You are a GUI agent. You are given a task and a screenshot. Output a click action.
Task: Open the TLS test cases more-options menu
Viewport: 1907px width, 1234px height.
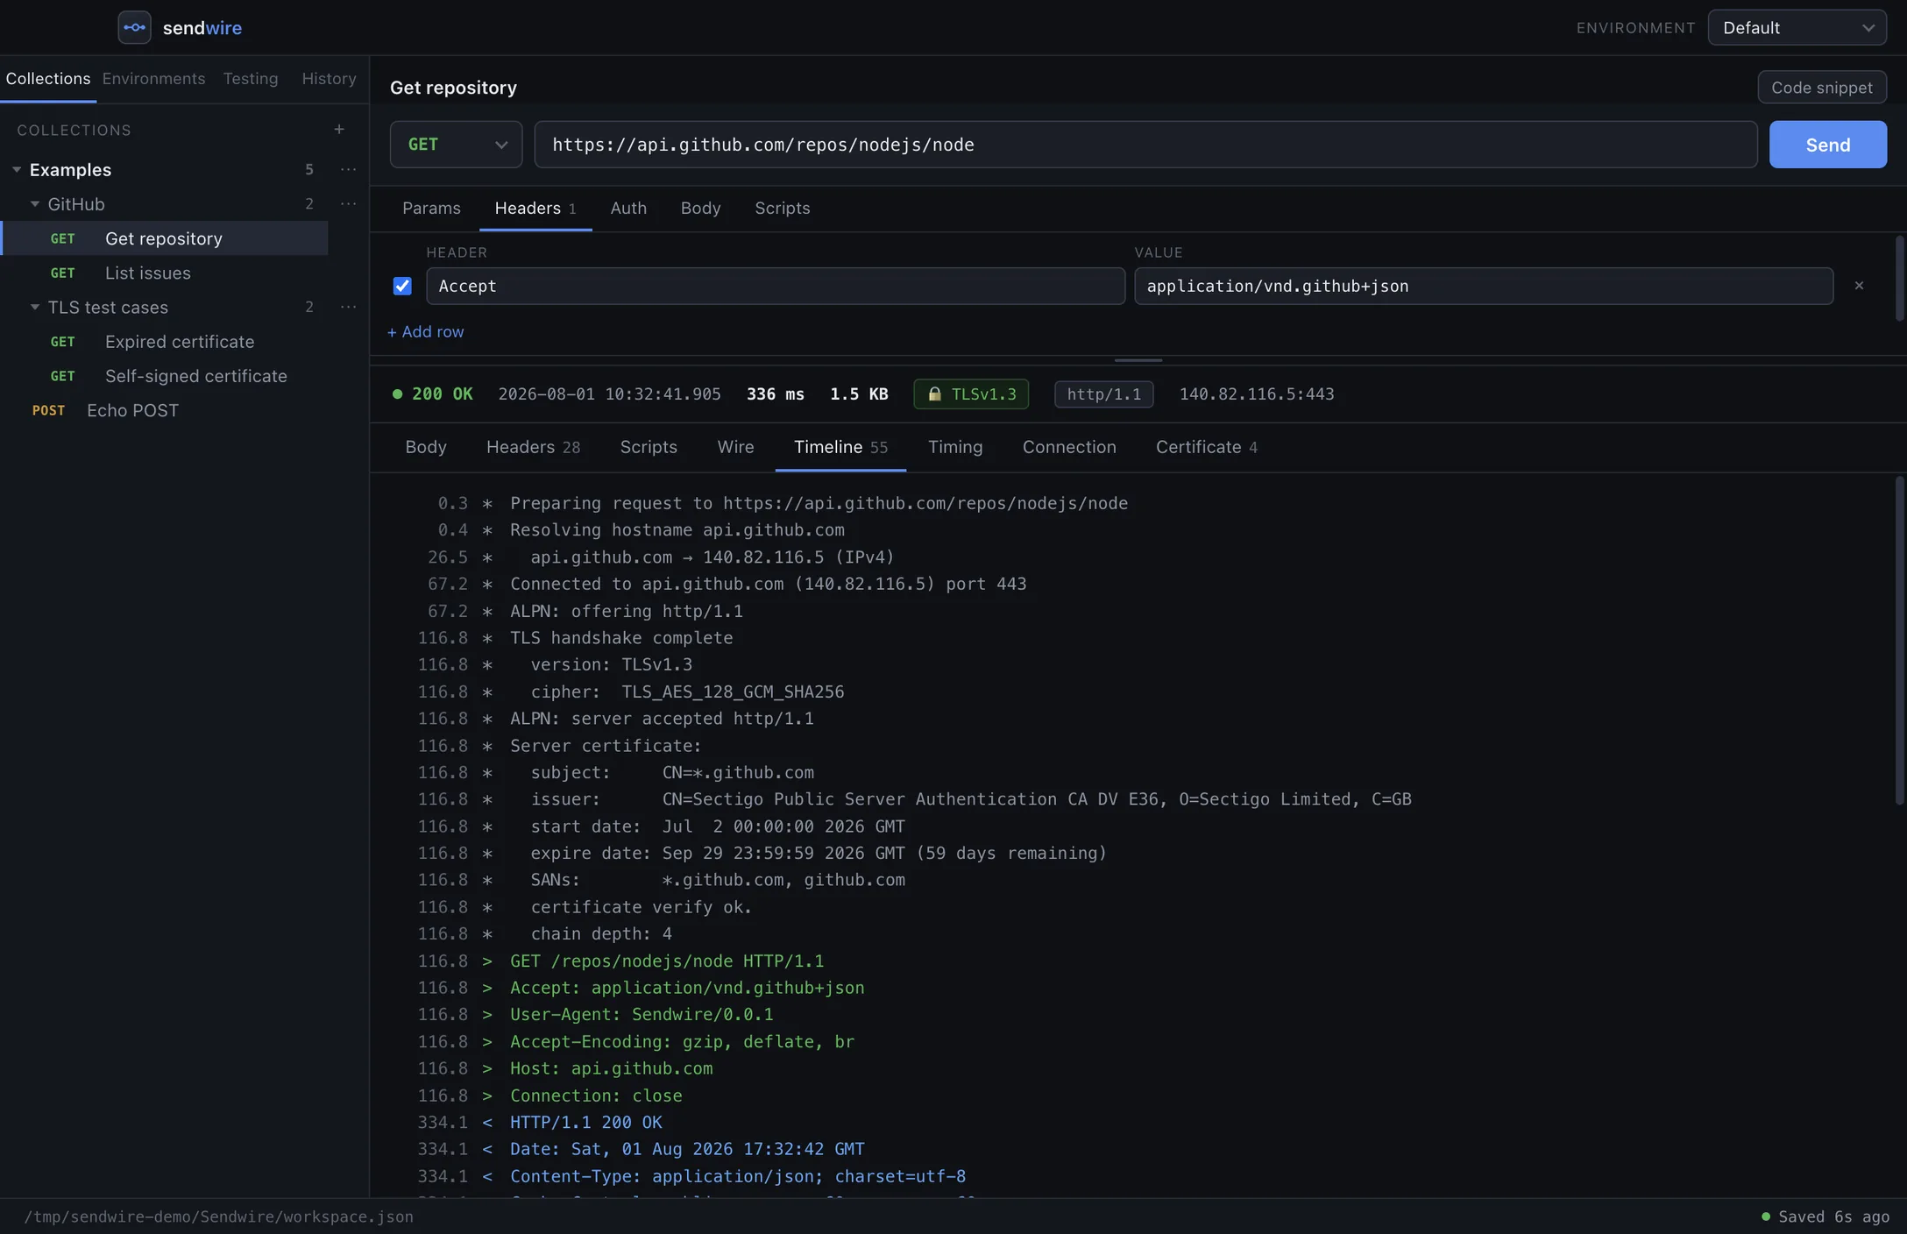tap(348, 307)
